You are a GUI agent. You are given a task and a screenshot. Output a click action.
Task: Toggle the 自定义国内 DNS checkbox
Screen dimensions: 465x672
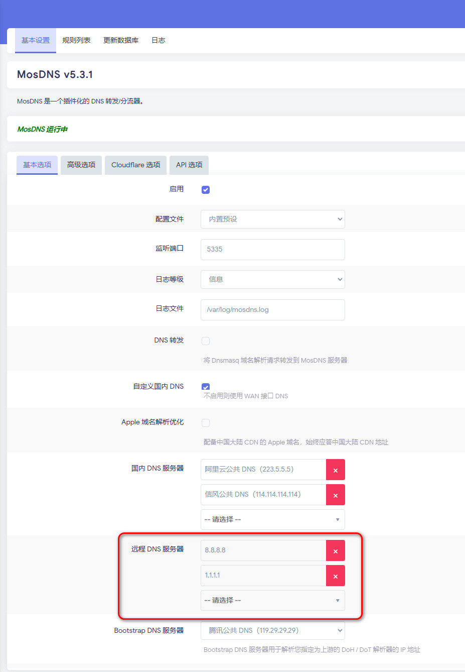coord(206,387)
